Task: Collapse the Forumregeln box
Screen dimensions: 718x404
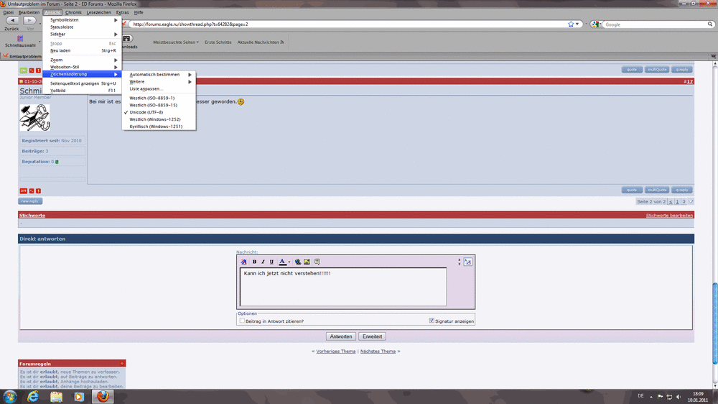Action: coord(122,364)
